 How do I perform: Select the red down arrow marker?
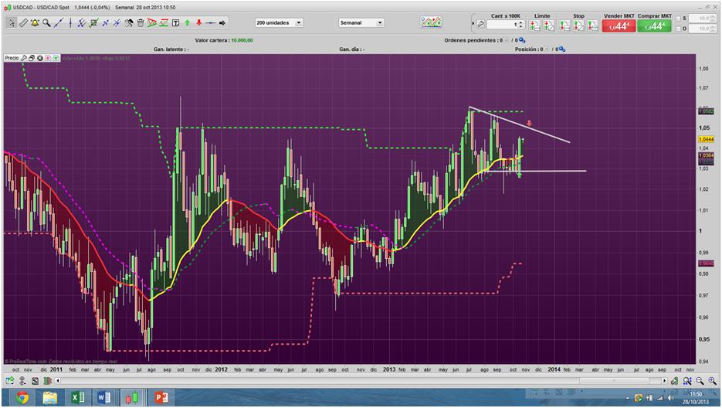[x=198, y=23]
